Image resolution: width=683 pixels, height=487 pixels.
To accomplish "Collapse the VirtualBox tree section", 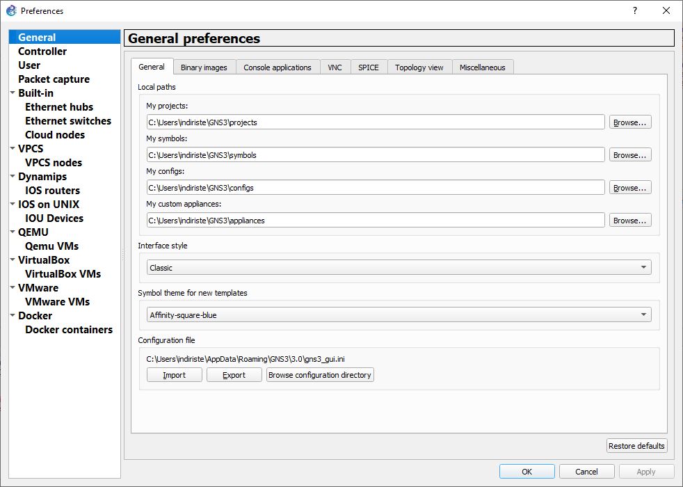I will point(13,260).
